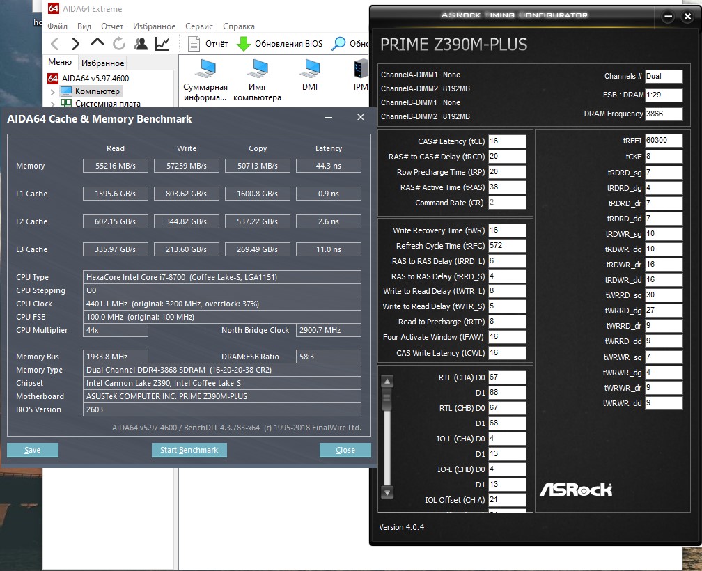Screen dimensions: 702x571
Task: Click the tREFI field 60300
Action: pyautogui.click(x=664, y=141)
